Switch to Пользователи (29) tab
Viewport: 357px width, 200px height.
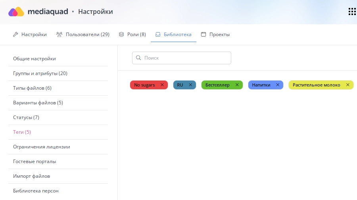coord(83,35)
